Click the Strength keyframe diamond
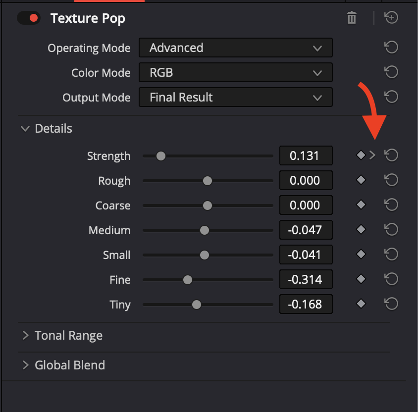Viewport: 418px width, 412px height. [361, 155]
